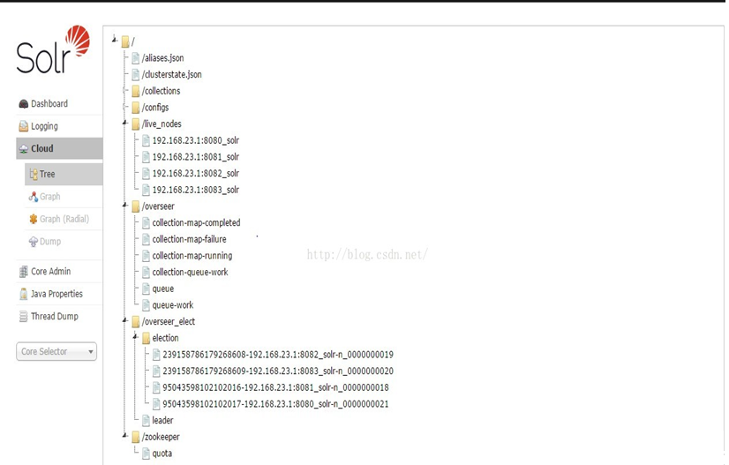Click the /overseer_elect folder icon
729x465 pixels.
pyautogui.click(x=136, y=322)
